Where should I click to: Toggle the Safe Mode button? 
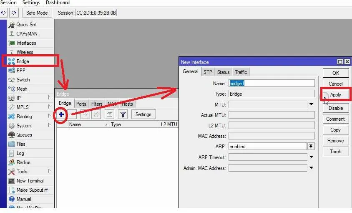click(x=37, y=13)
